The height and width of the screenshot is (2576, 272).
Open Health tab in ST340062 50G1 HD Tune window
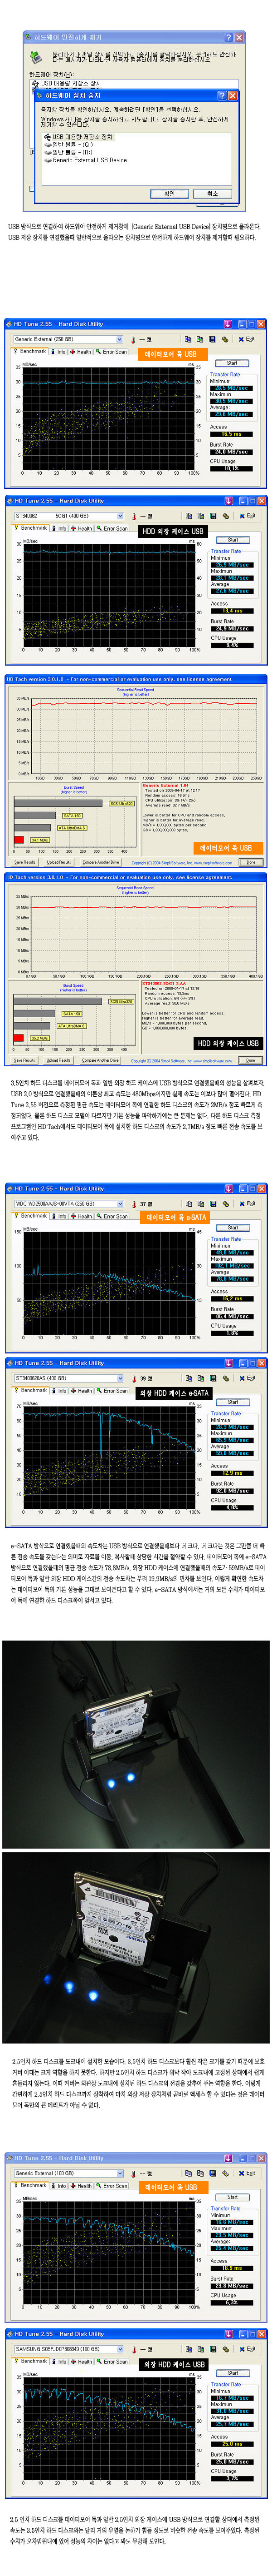(x=82, y=528)
